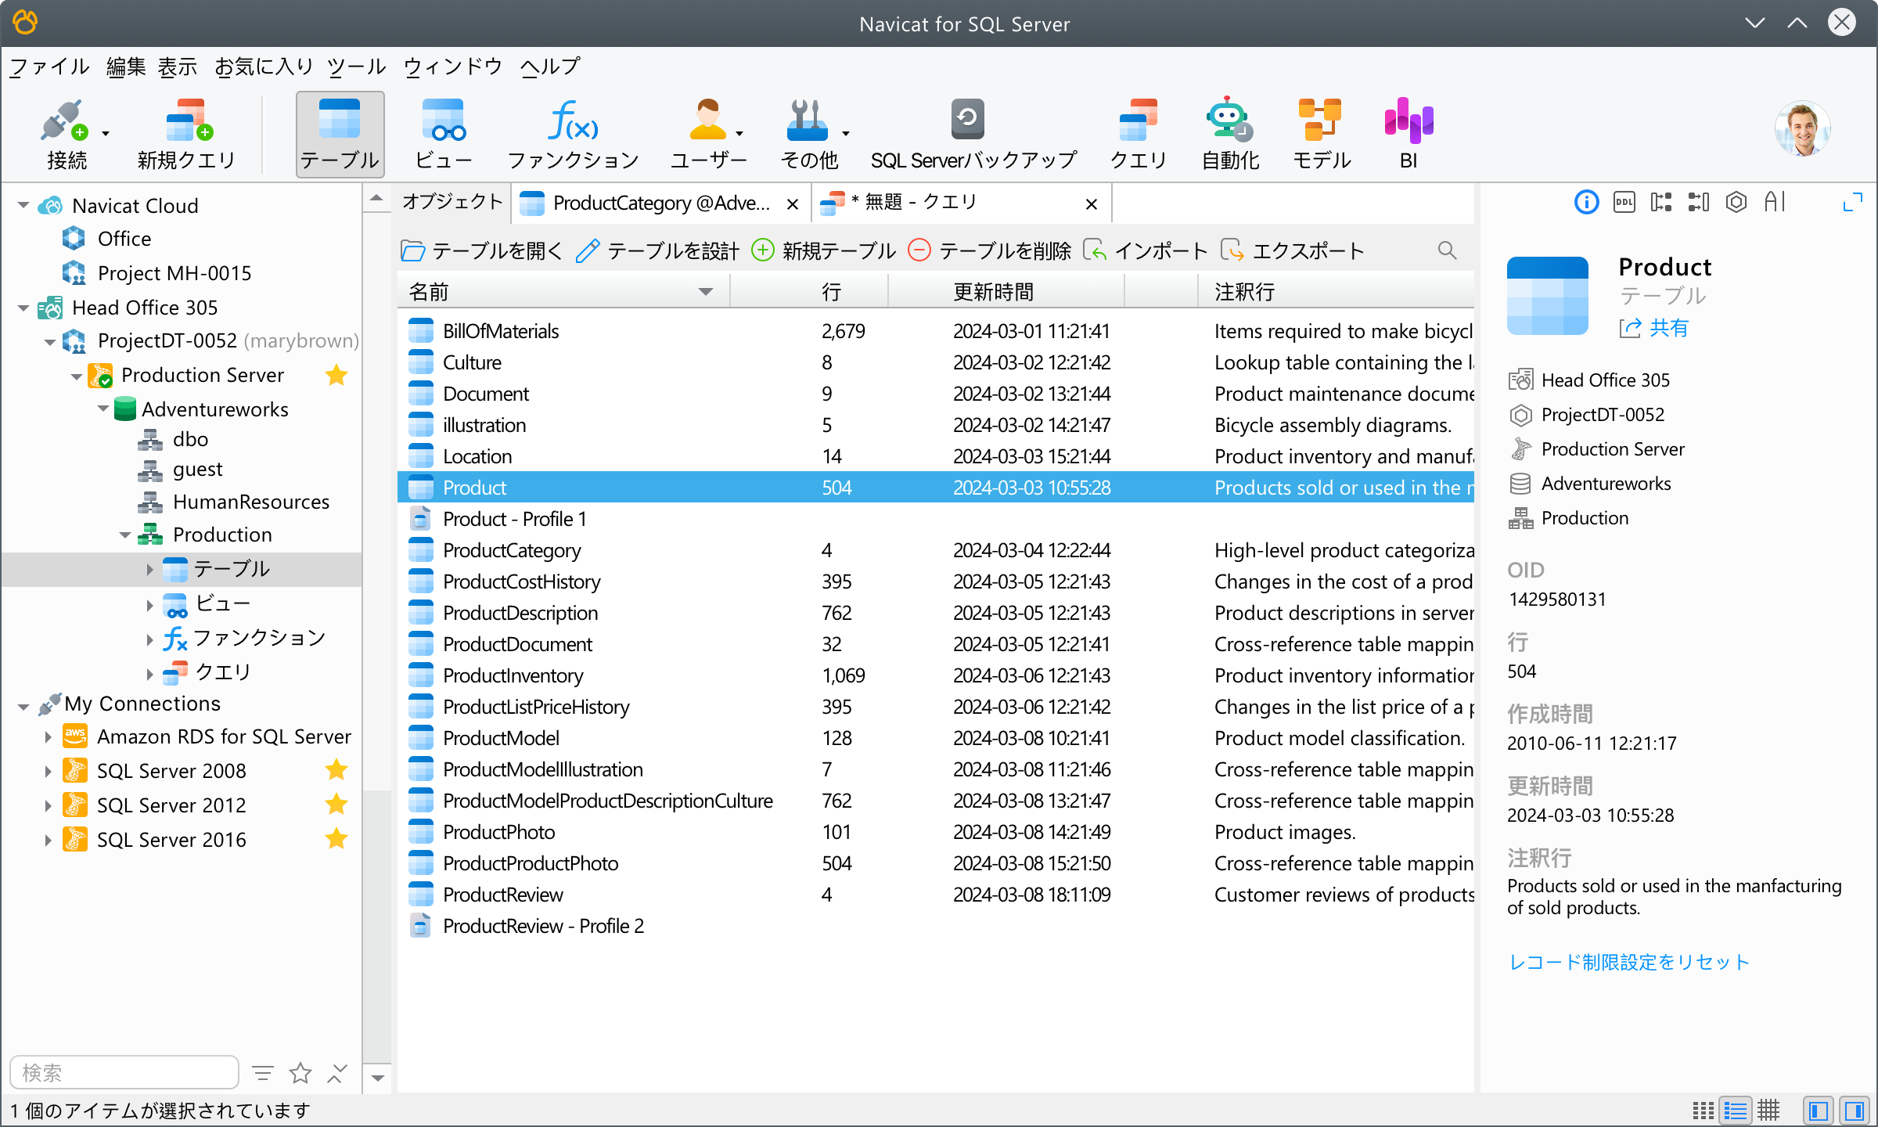
Task: Click the エクスポート button
Action: tap(1293, 250)
